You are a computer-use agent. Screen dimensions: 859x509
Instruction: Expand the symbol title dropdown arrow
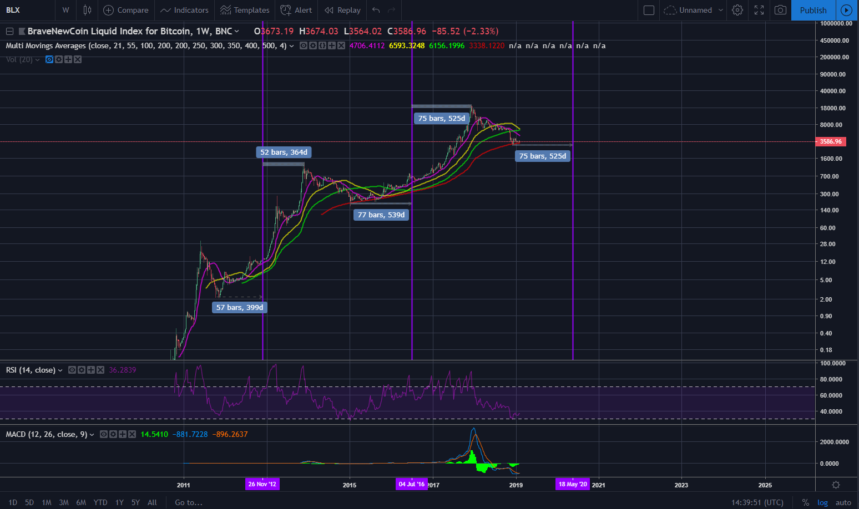click(x=237, y=31)
